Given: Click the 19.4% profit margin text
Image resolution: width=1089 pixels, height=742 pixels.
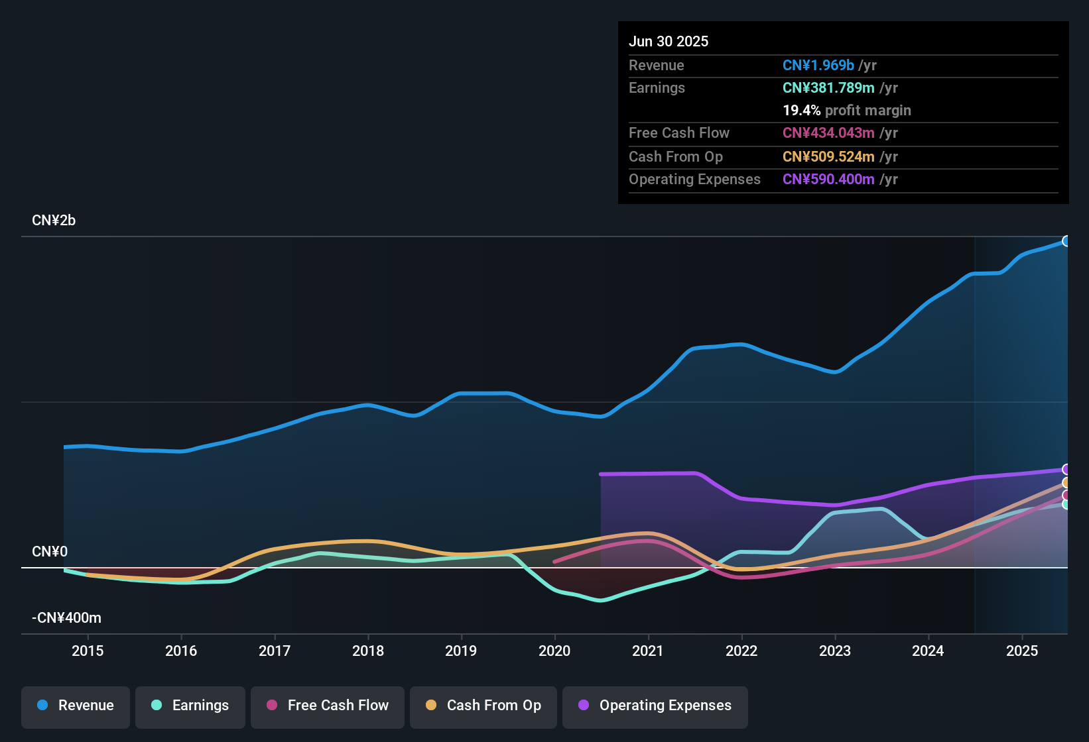Looking at the screenshot, I should [x=847, y=111].
